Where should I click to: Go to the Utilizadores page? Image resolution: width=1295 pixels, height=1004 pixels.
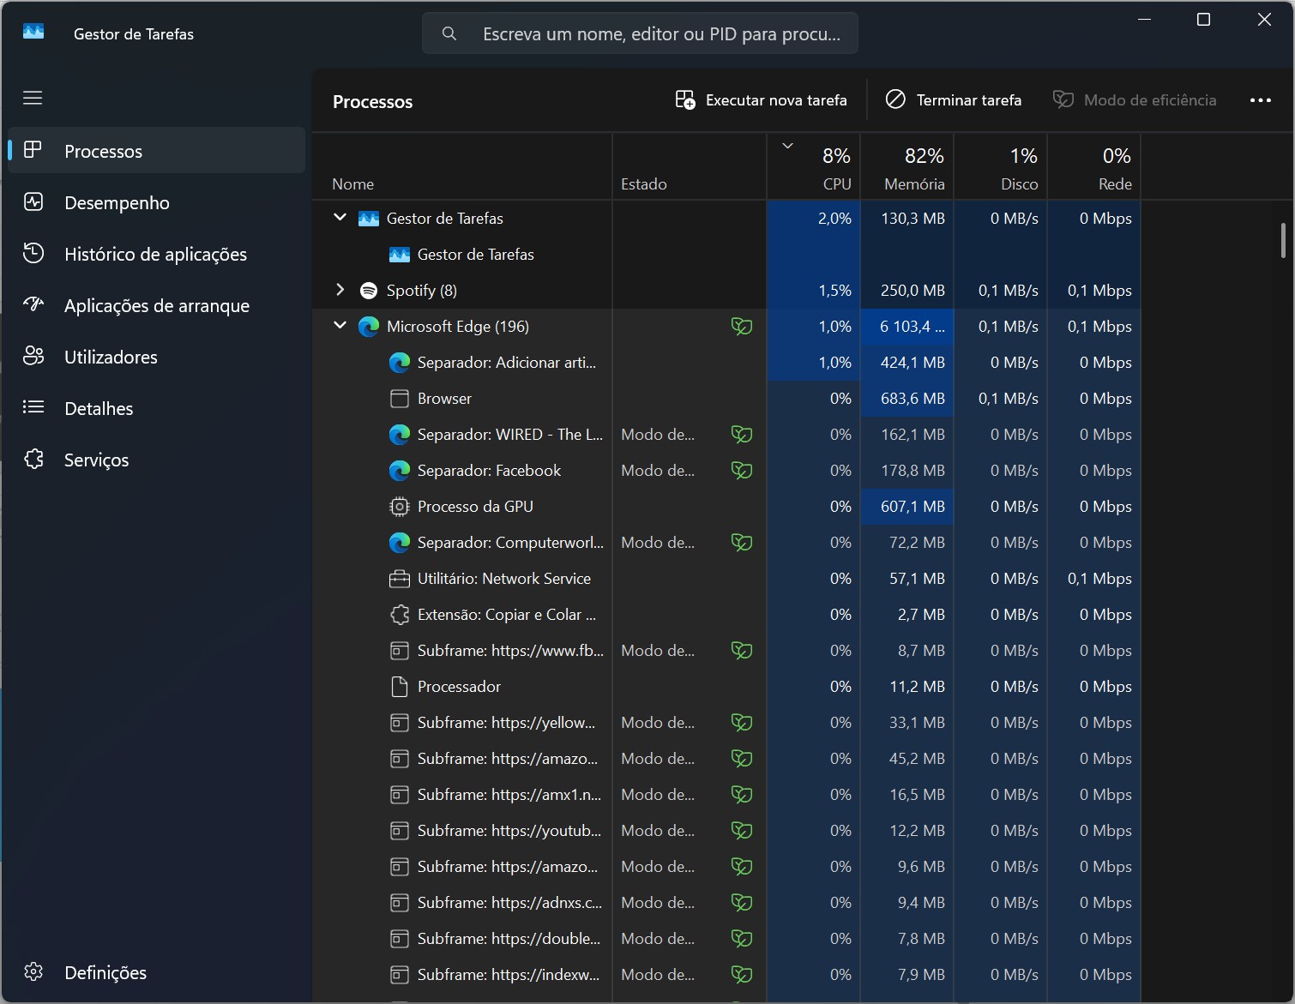pyautogui.click(x=111, y=358)
